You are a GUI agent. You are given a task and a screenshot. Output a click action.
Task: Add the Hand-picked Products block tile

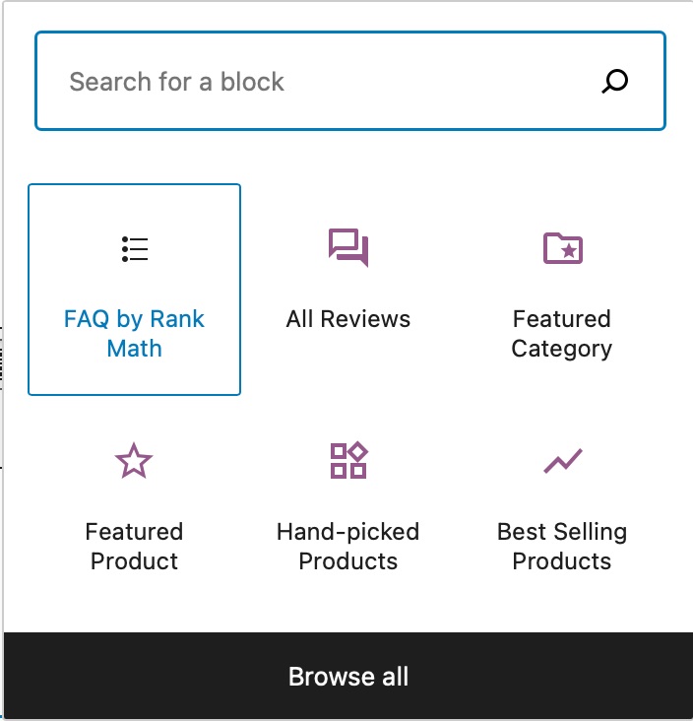(348, 502)
